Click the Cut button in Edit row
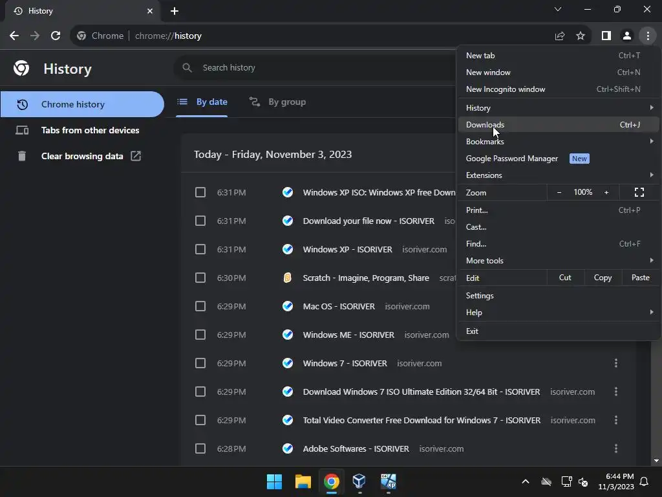This screenshot has width=662, height=497. coord(565,278)
